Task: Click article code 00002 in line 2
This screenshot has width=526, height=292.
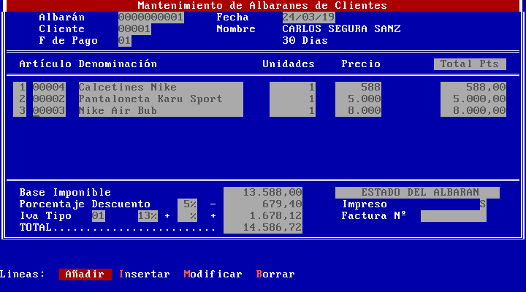Action: [50, 99]
